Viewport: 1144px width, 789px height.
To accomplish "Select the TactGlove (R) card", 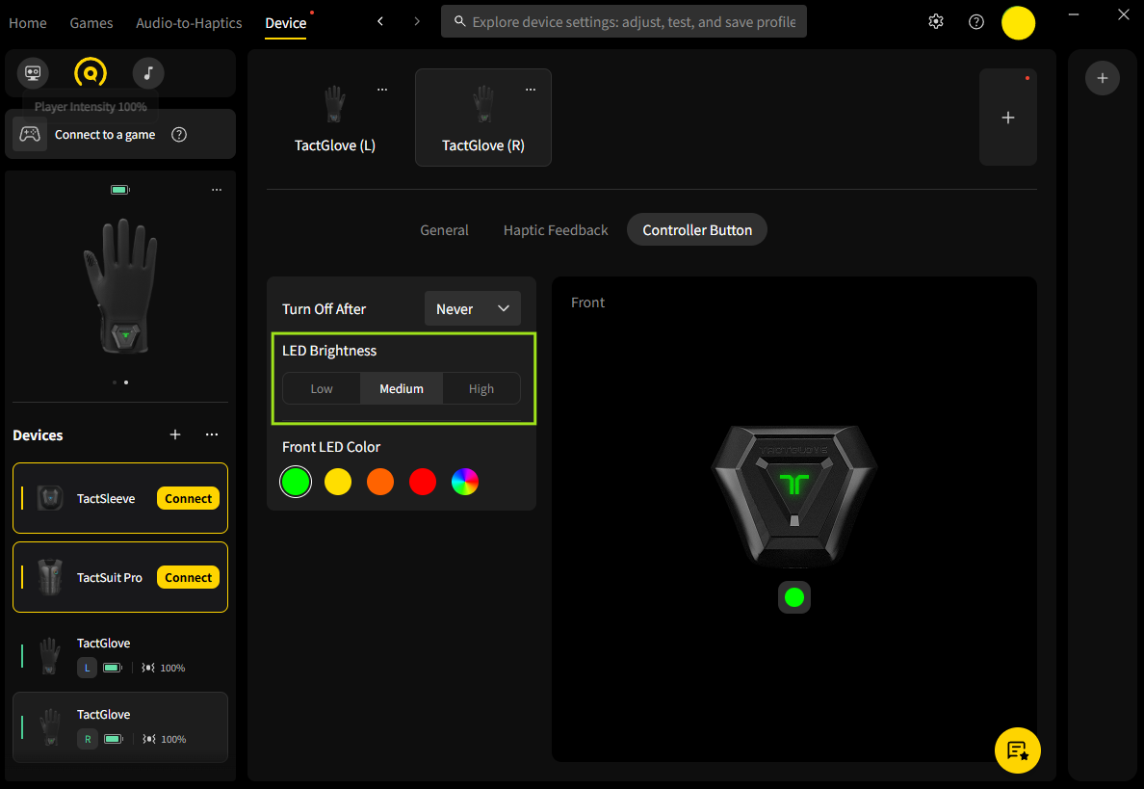I will click(483, 118).
